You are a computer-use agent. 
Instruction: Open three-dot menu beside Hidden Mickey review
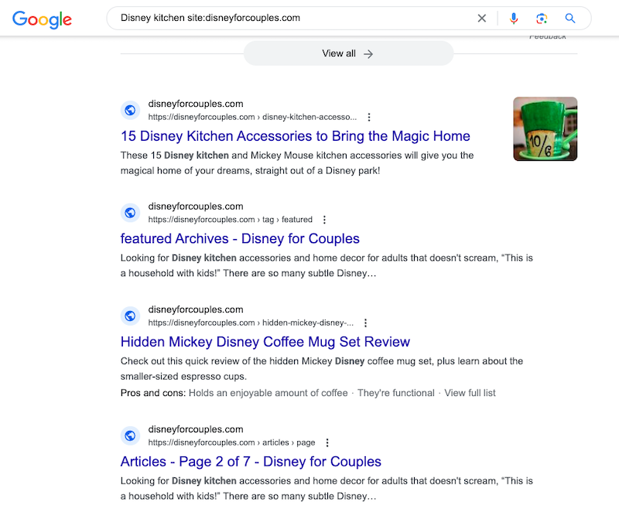pos(365,323)
